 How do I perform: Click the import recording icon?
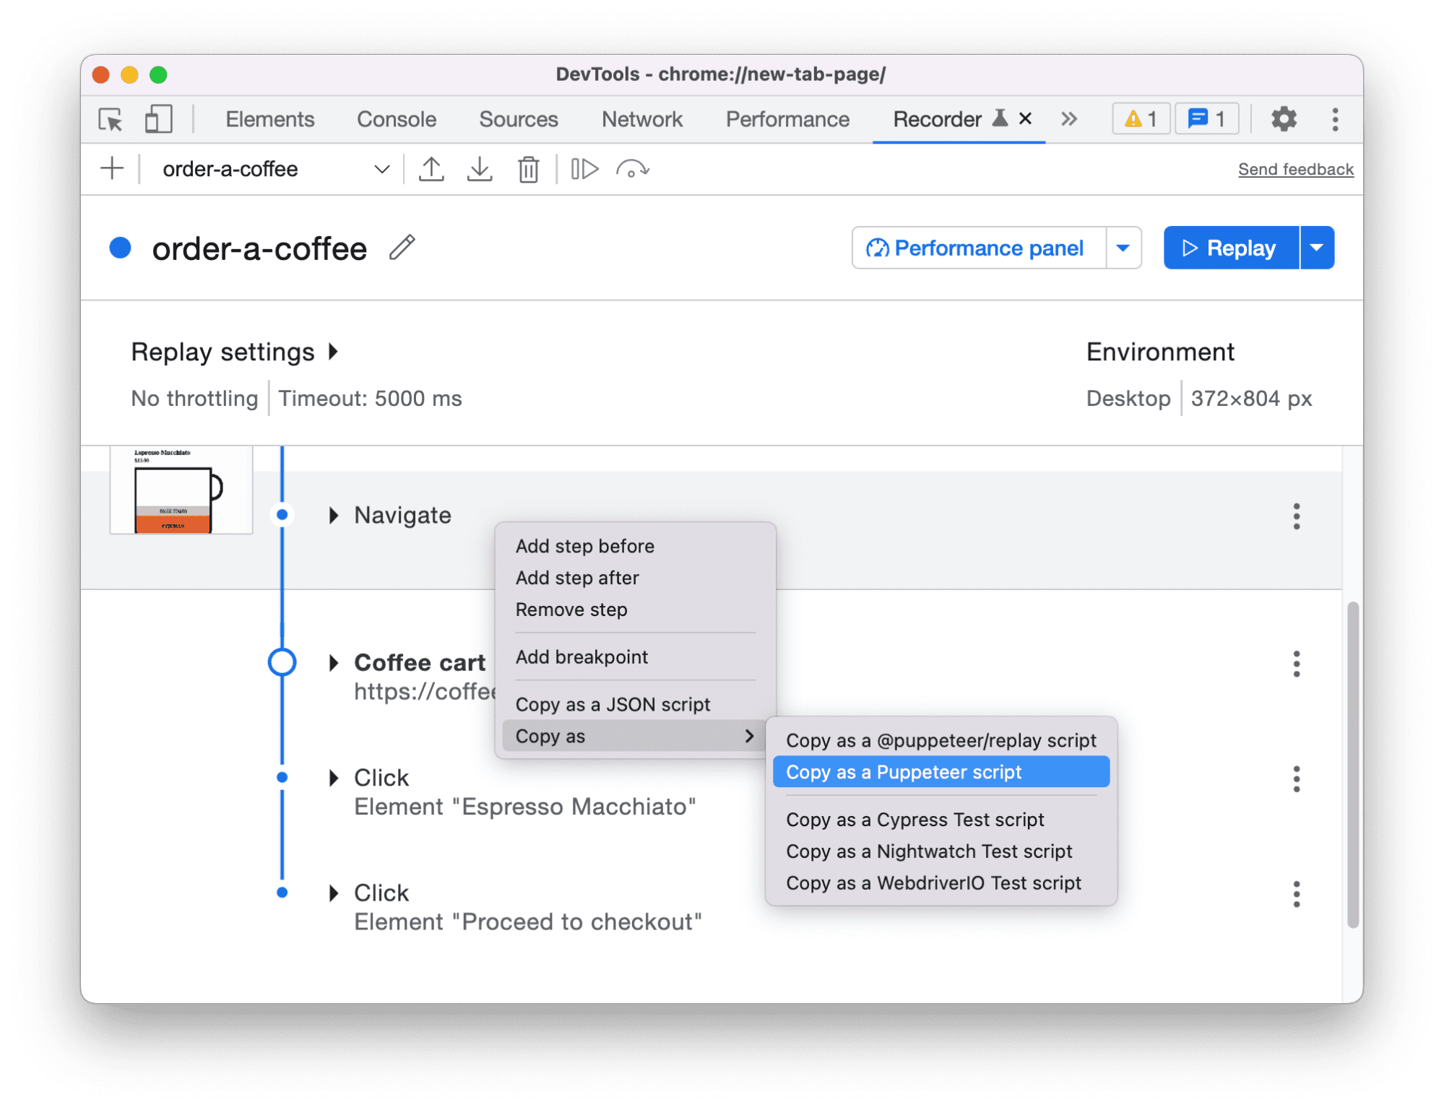click(480, 170)
